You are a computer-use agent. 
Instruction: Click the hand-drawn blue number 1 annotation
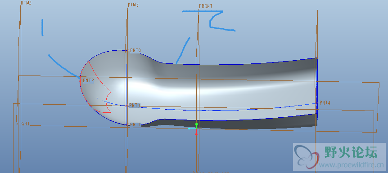(42, 27)
